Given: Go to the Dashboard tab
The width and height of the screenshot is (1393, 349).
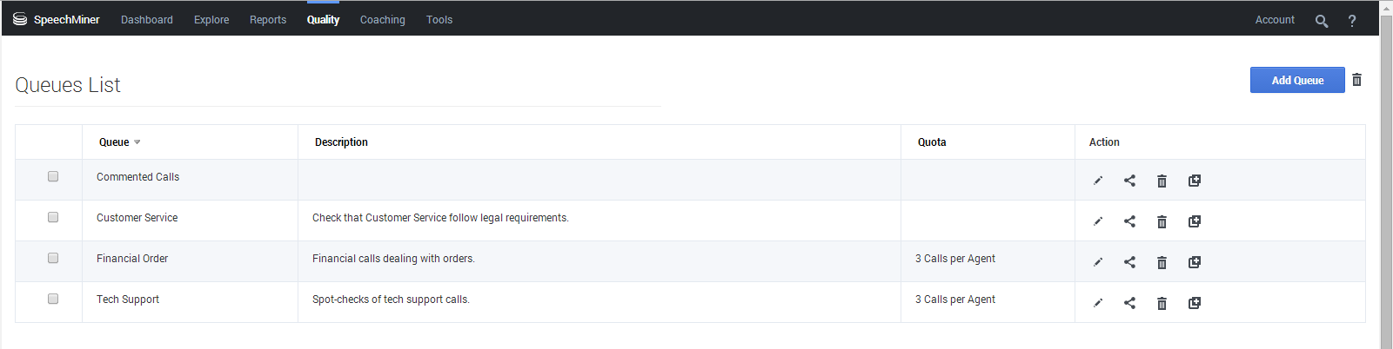Looking at the screenshot, I should pyautogui.click(x=147, y=20).
